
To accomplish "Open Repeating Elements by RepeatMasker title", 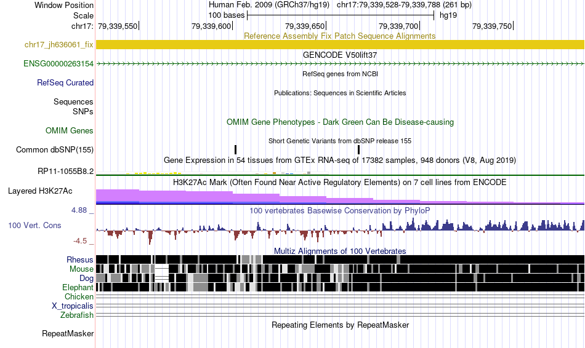I will pyautogui.click(x=340, y=325).
